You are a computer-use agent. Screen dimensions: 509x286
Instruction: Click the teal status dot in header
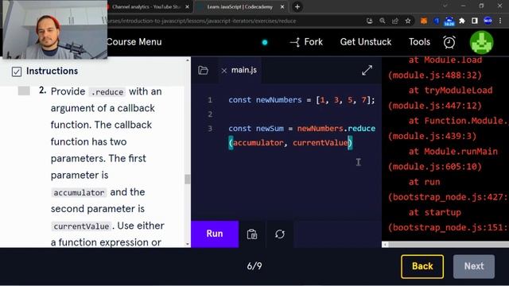[x=265, y=42]
